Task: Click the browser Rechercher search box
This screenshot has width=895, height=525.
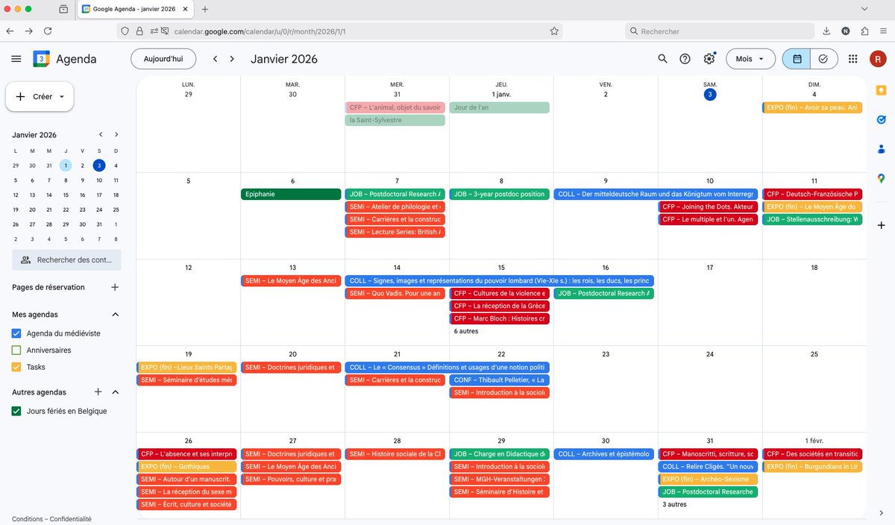Action: pos(720,31)
